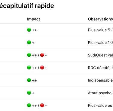The width and height of the screenshot is (113, 111).
Task: Select the red circle in the Sud/Ouest row
Action: click(42, 55)
